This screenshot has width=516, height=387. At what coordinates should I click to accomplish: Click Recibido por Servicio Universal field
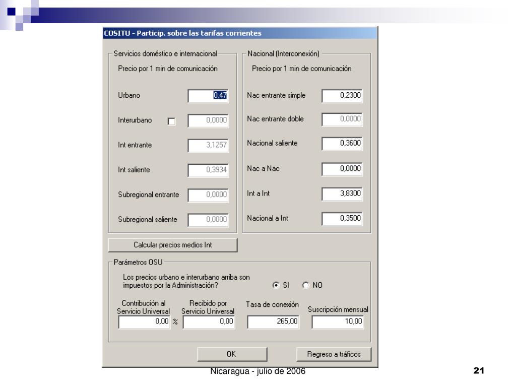[209, 322]
